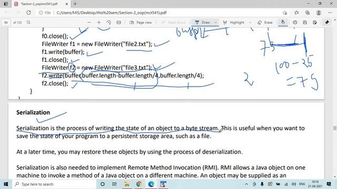The image size is (337, 189).
Task: Zoom in with the plus button
Action: click(99, 22)
